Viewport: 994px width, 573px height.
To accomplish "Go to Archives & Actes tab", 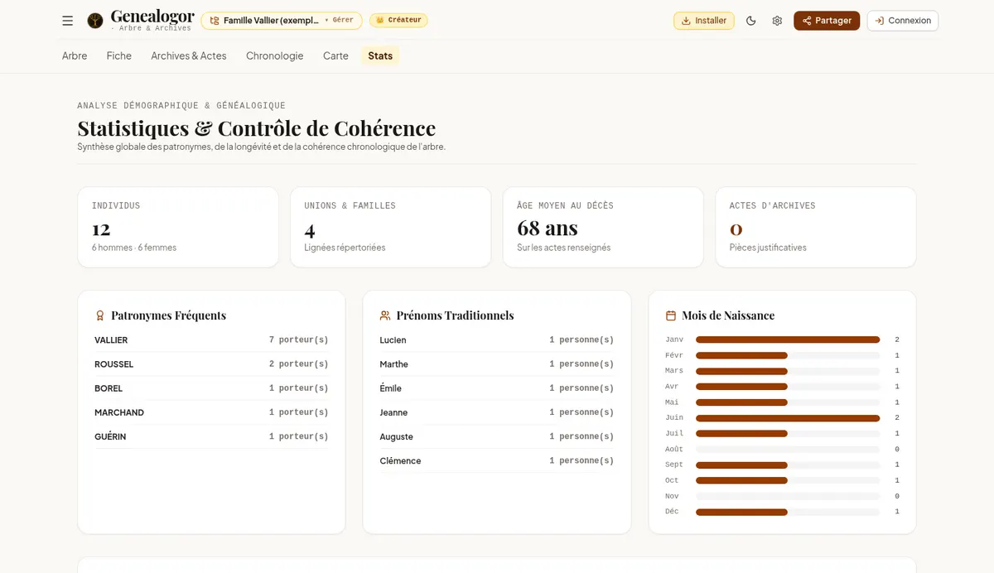I will click(189, 55).
